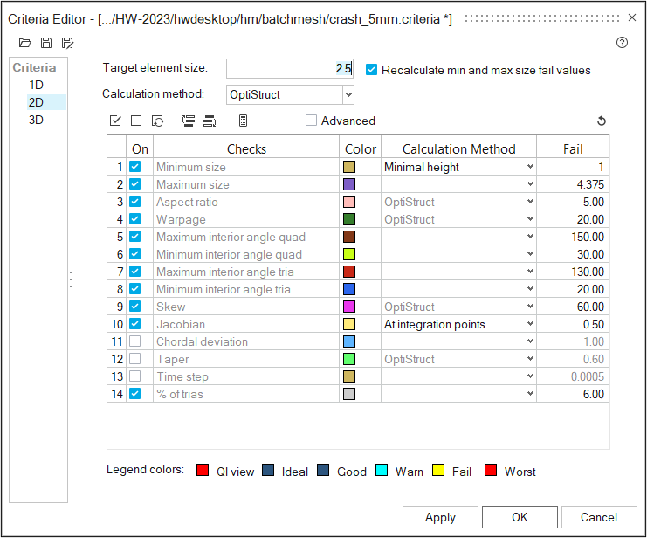This screenshot has height=538, width=647.
Task: Open Jacobian At integration points dropdown
Action: 529,324
